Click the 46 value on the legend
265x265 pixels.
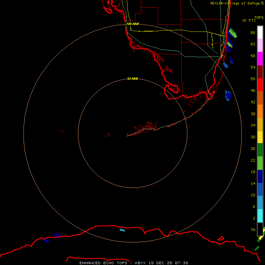(253, 91)
